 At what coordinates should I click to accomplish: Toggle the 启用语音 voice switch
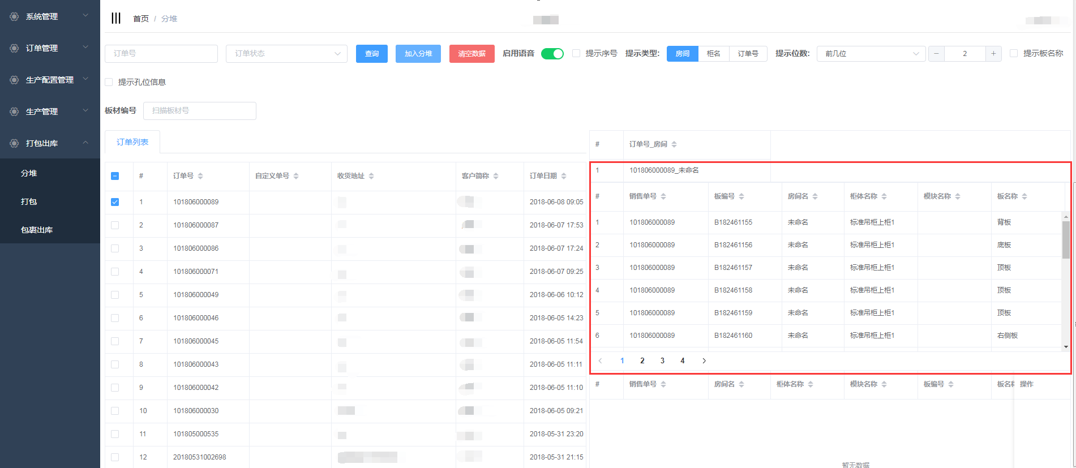552,54
